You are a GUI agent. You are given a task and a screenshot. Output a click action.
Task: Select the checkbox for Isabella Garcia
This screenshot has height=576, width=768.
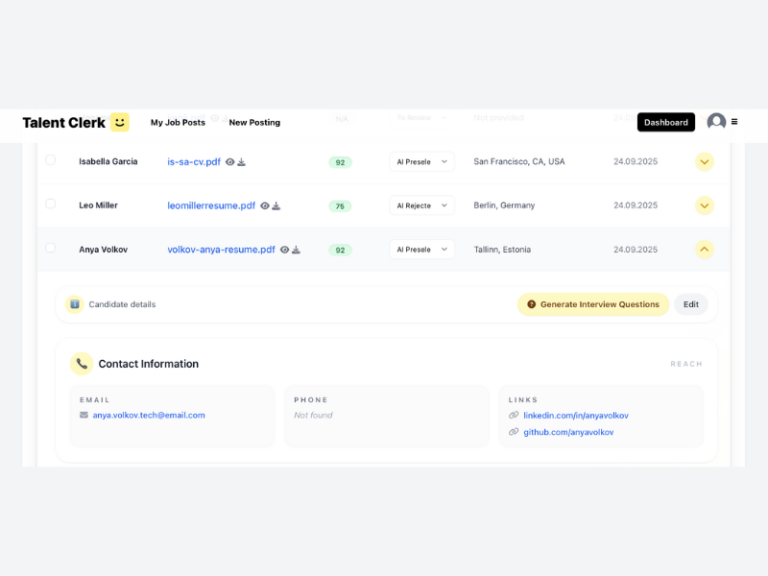pos(50,160)
